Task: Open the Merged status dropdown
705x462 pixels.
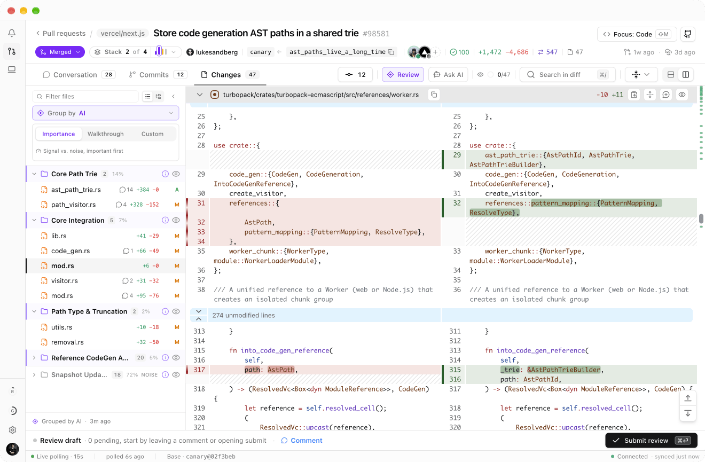Action: point(60,52)
